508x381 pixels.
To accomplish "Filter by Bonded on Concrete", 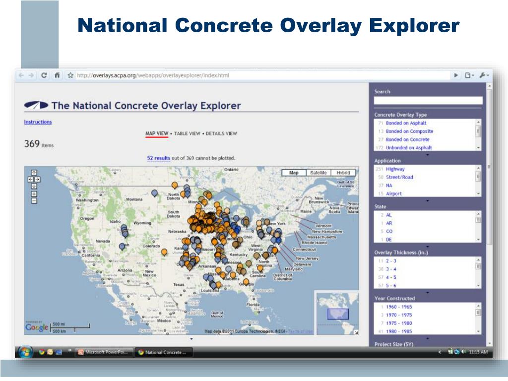I will coord(408,139).
